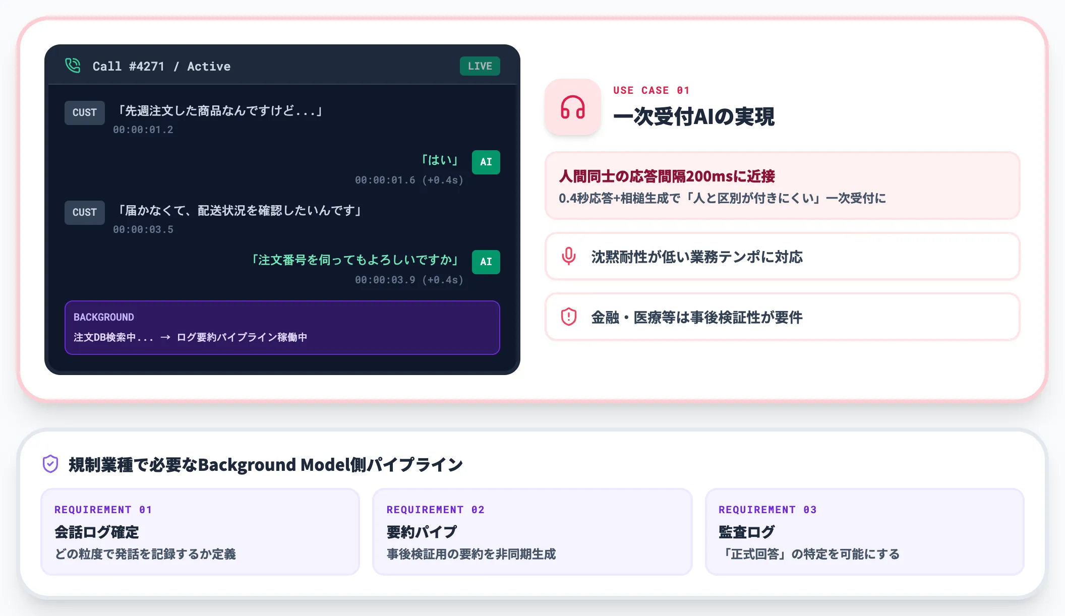Select the Call #4271 / Active title
The width and height of the screenshot is (1065, 616).
[x=161, y=66]
